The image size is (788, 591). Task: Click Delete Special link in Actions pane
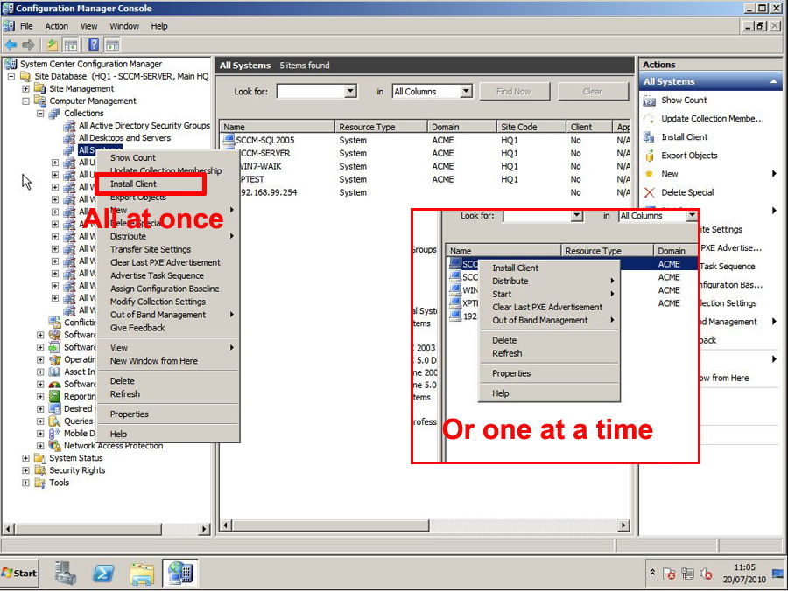(x=687, y=192)
